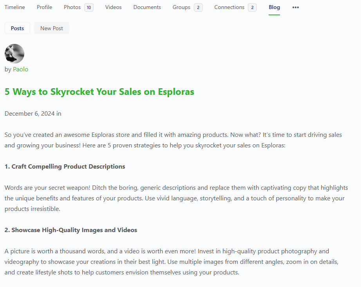Go to the Videos tab
361x287 pixels.
(113, 7)
